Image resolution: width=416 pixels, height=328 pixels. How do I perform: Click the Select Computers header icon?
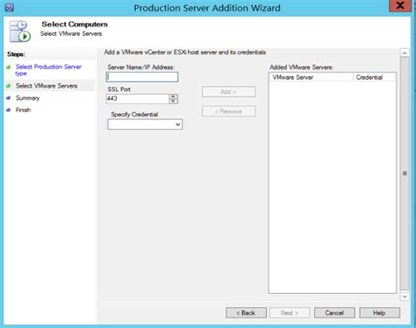pyautogui.click(x=20, y=31)
